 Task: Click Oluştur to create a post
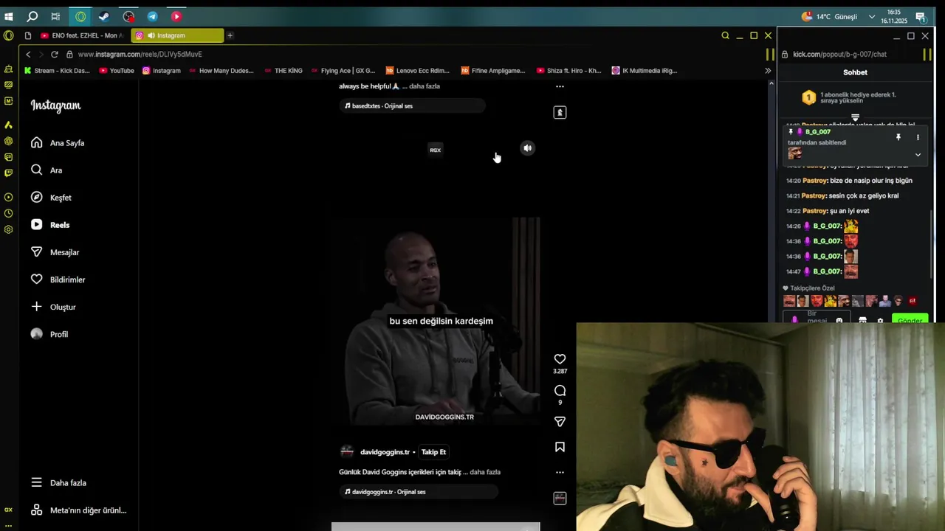pos(53,307)
